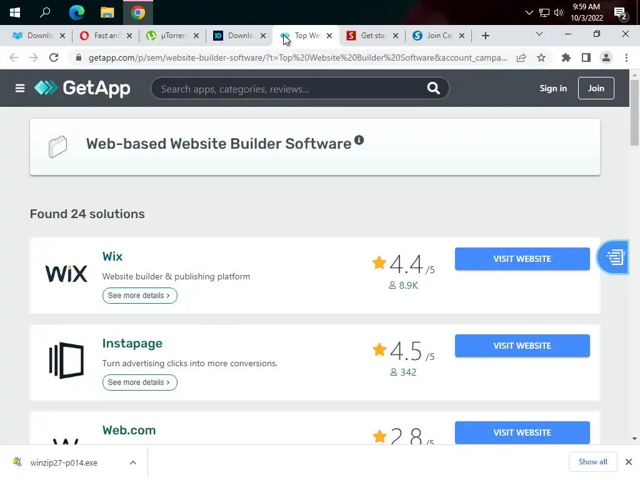Click the search magnifier icon in GetApp
This screenshot has height=480, width=640.
(433, 88)
